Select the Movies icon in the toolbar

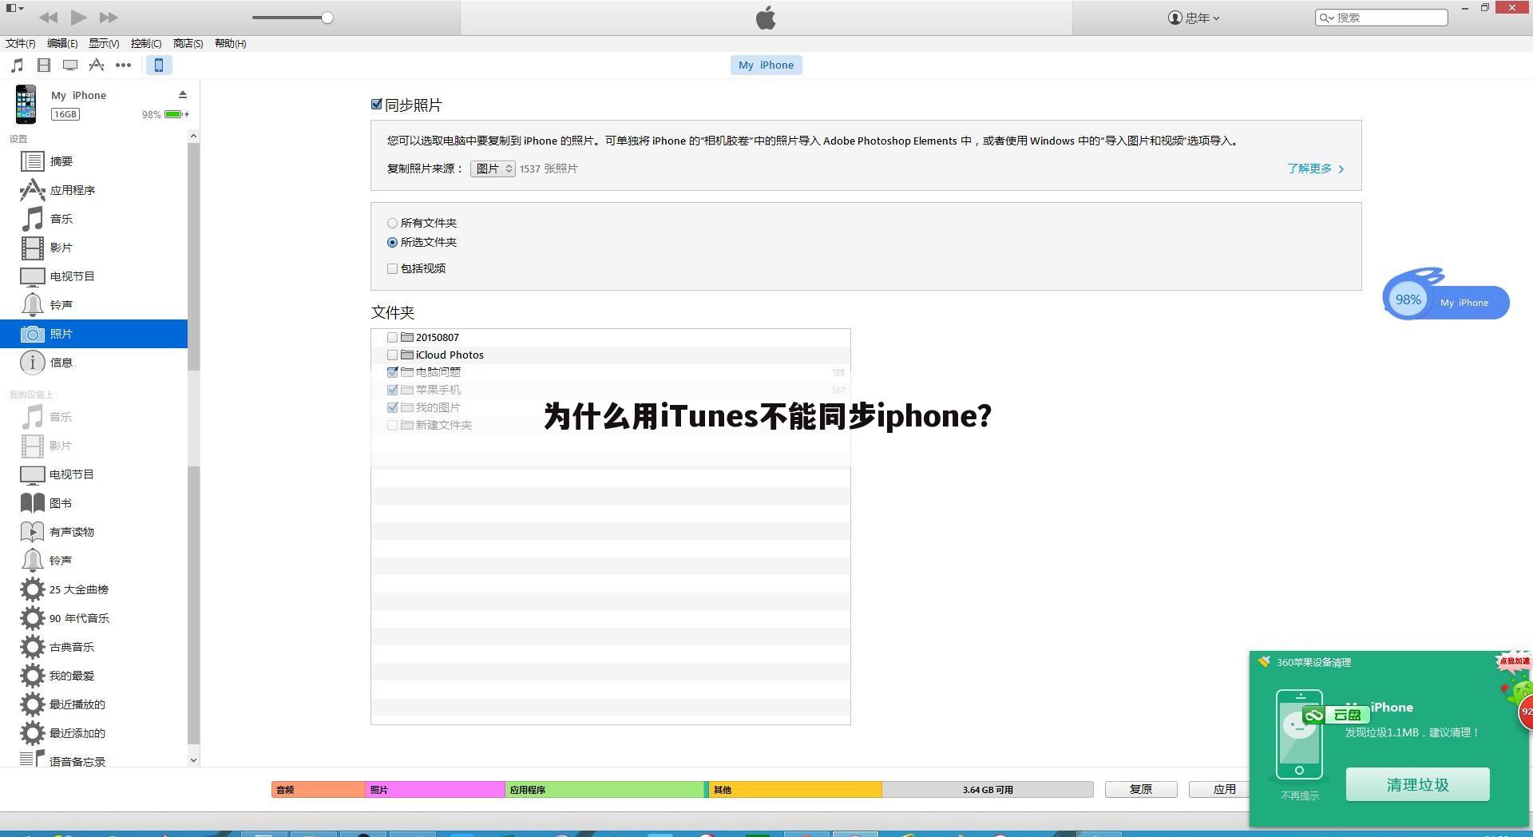click(x=43, y=65)
